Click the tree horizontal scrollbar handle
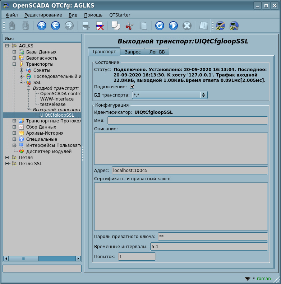 pos(24,259)
